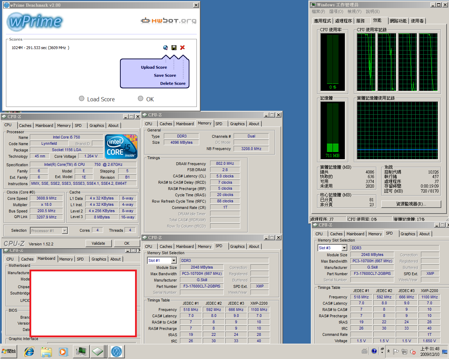
Task: Click the red X Delete Score icon
Action: pyautogui.click(x=182, y=48)
